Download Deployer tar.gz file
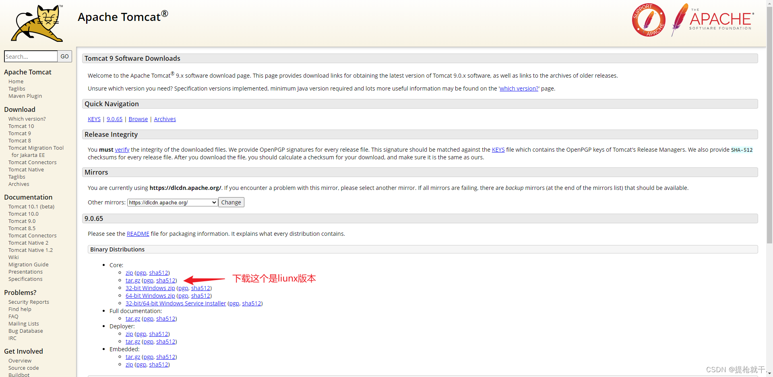 pyautogui.click(x=133, y=342)
